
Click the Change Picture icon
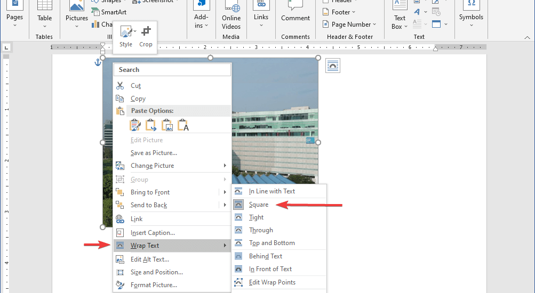120,166
